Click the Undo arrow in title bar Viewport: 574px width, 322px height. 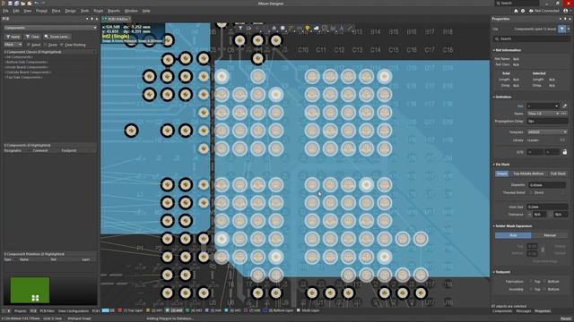36,4
